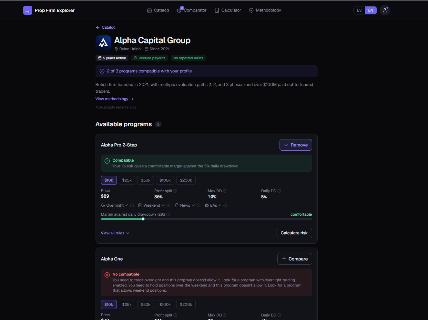The height and width of the screenshot is (320, 428).
Task: Select $200k size in Alpha Pro 2-Step
Action: coord(186,180)
